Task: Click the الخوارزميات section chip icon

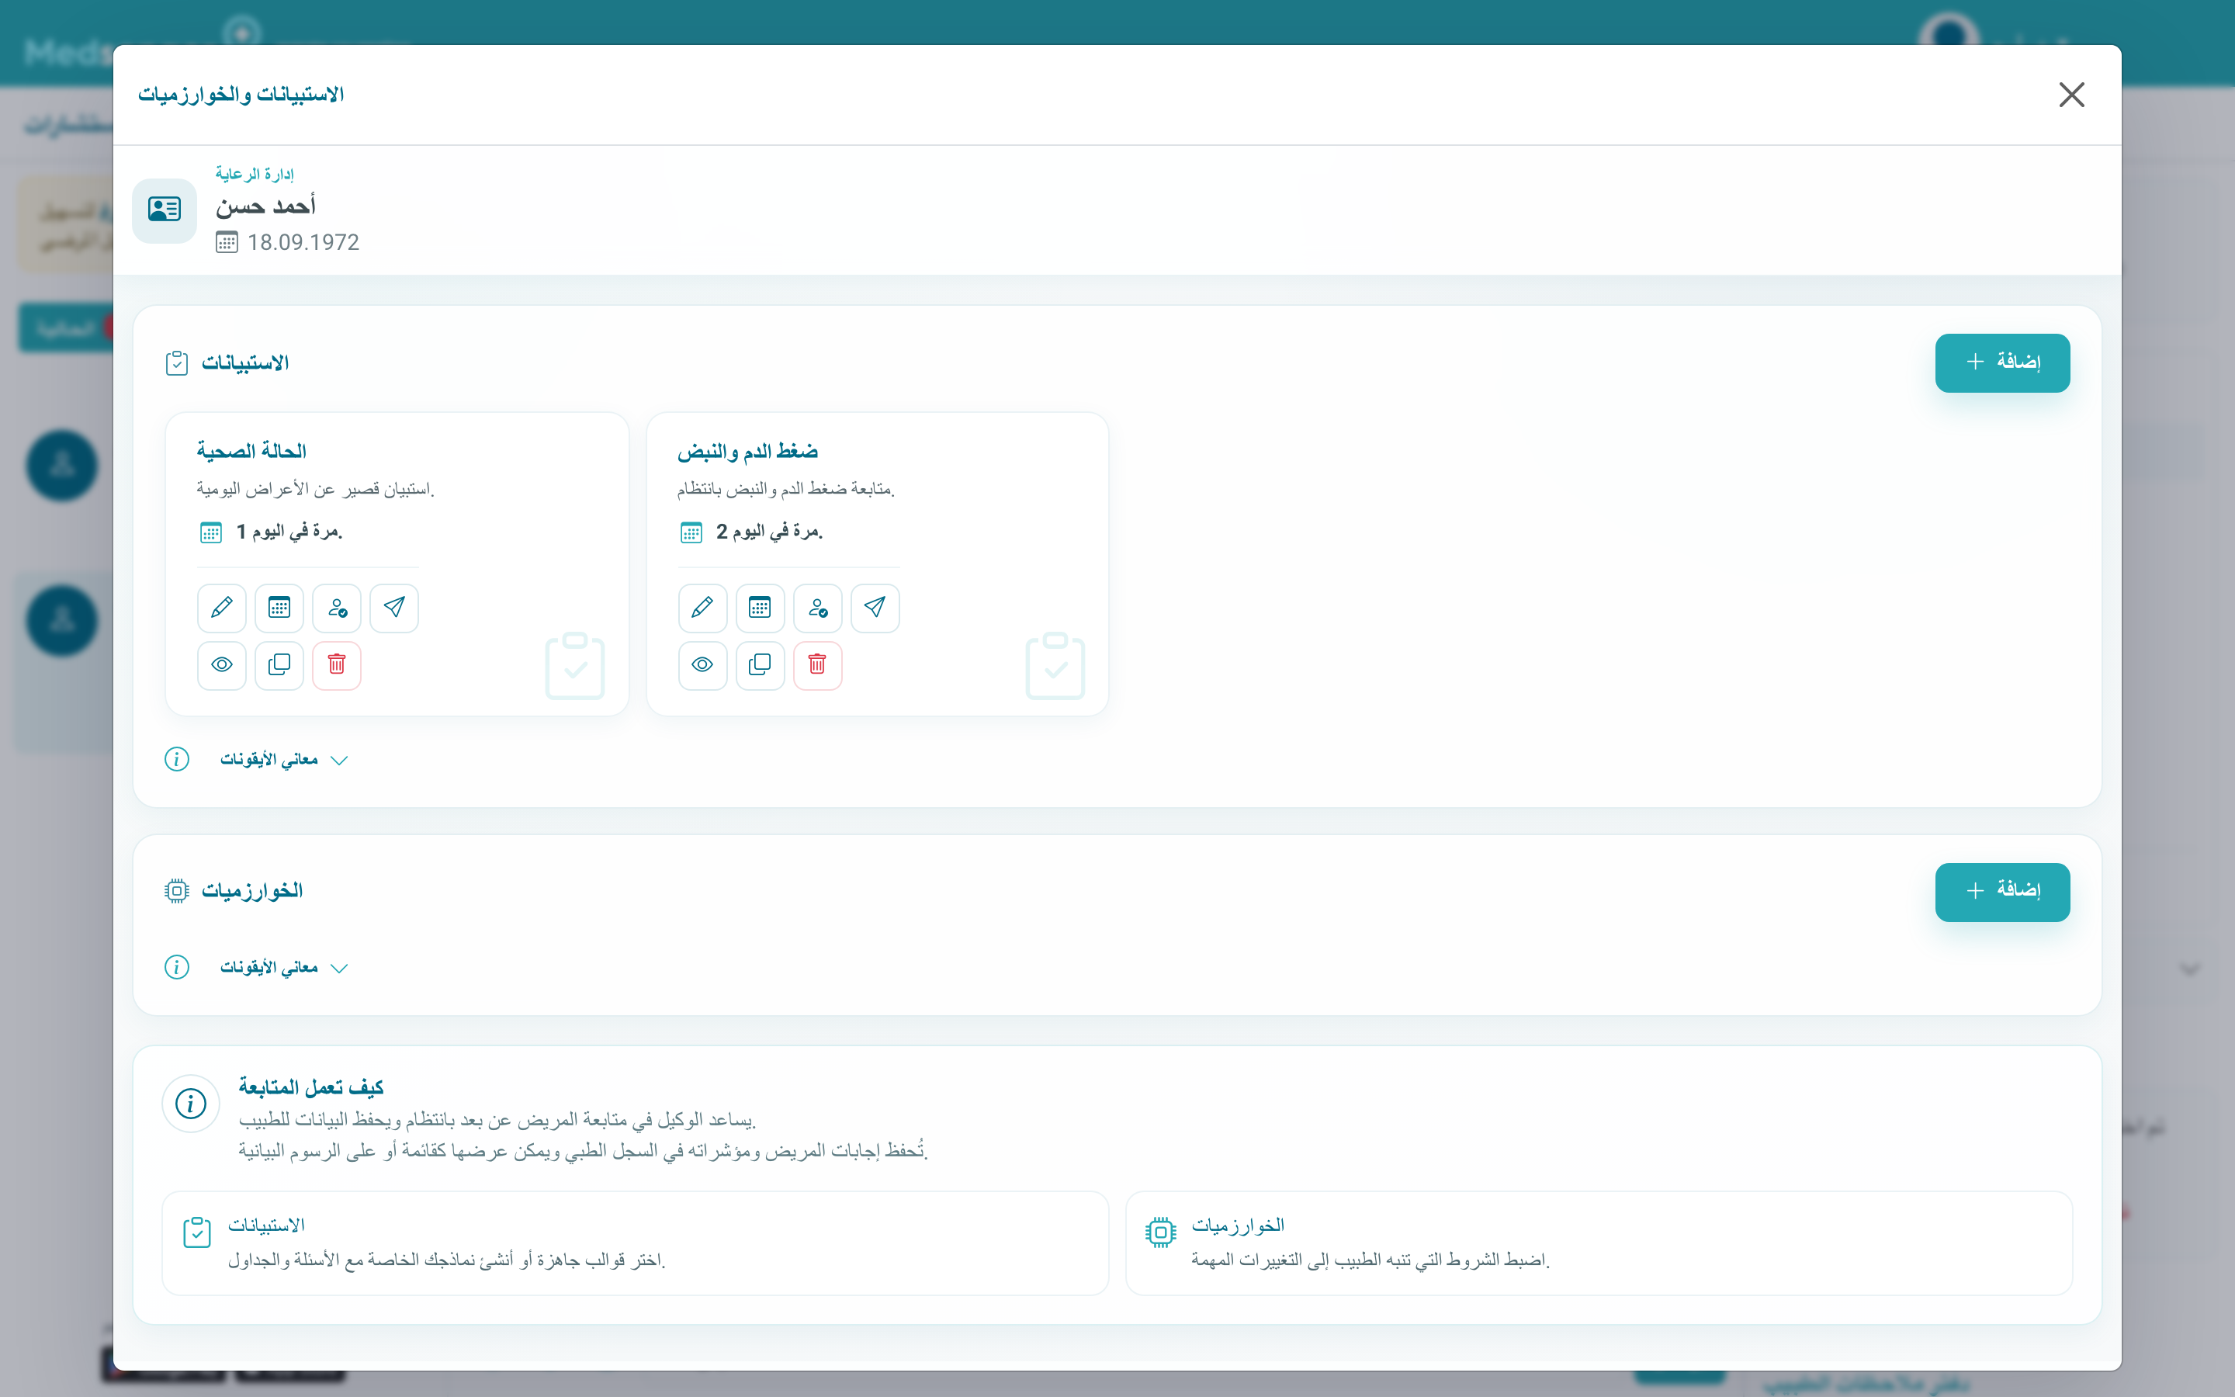Action: pos(176,891)
